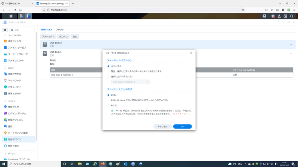The height and width of the screenshot is (167, 298).
Task: Open USB Disk 2 Partition 1 dropdown
Action: coord(130,82)
